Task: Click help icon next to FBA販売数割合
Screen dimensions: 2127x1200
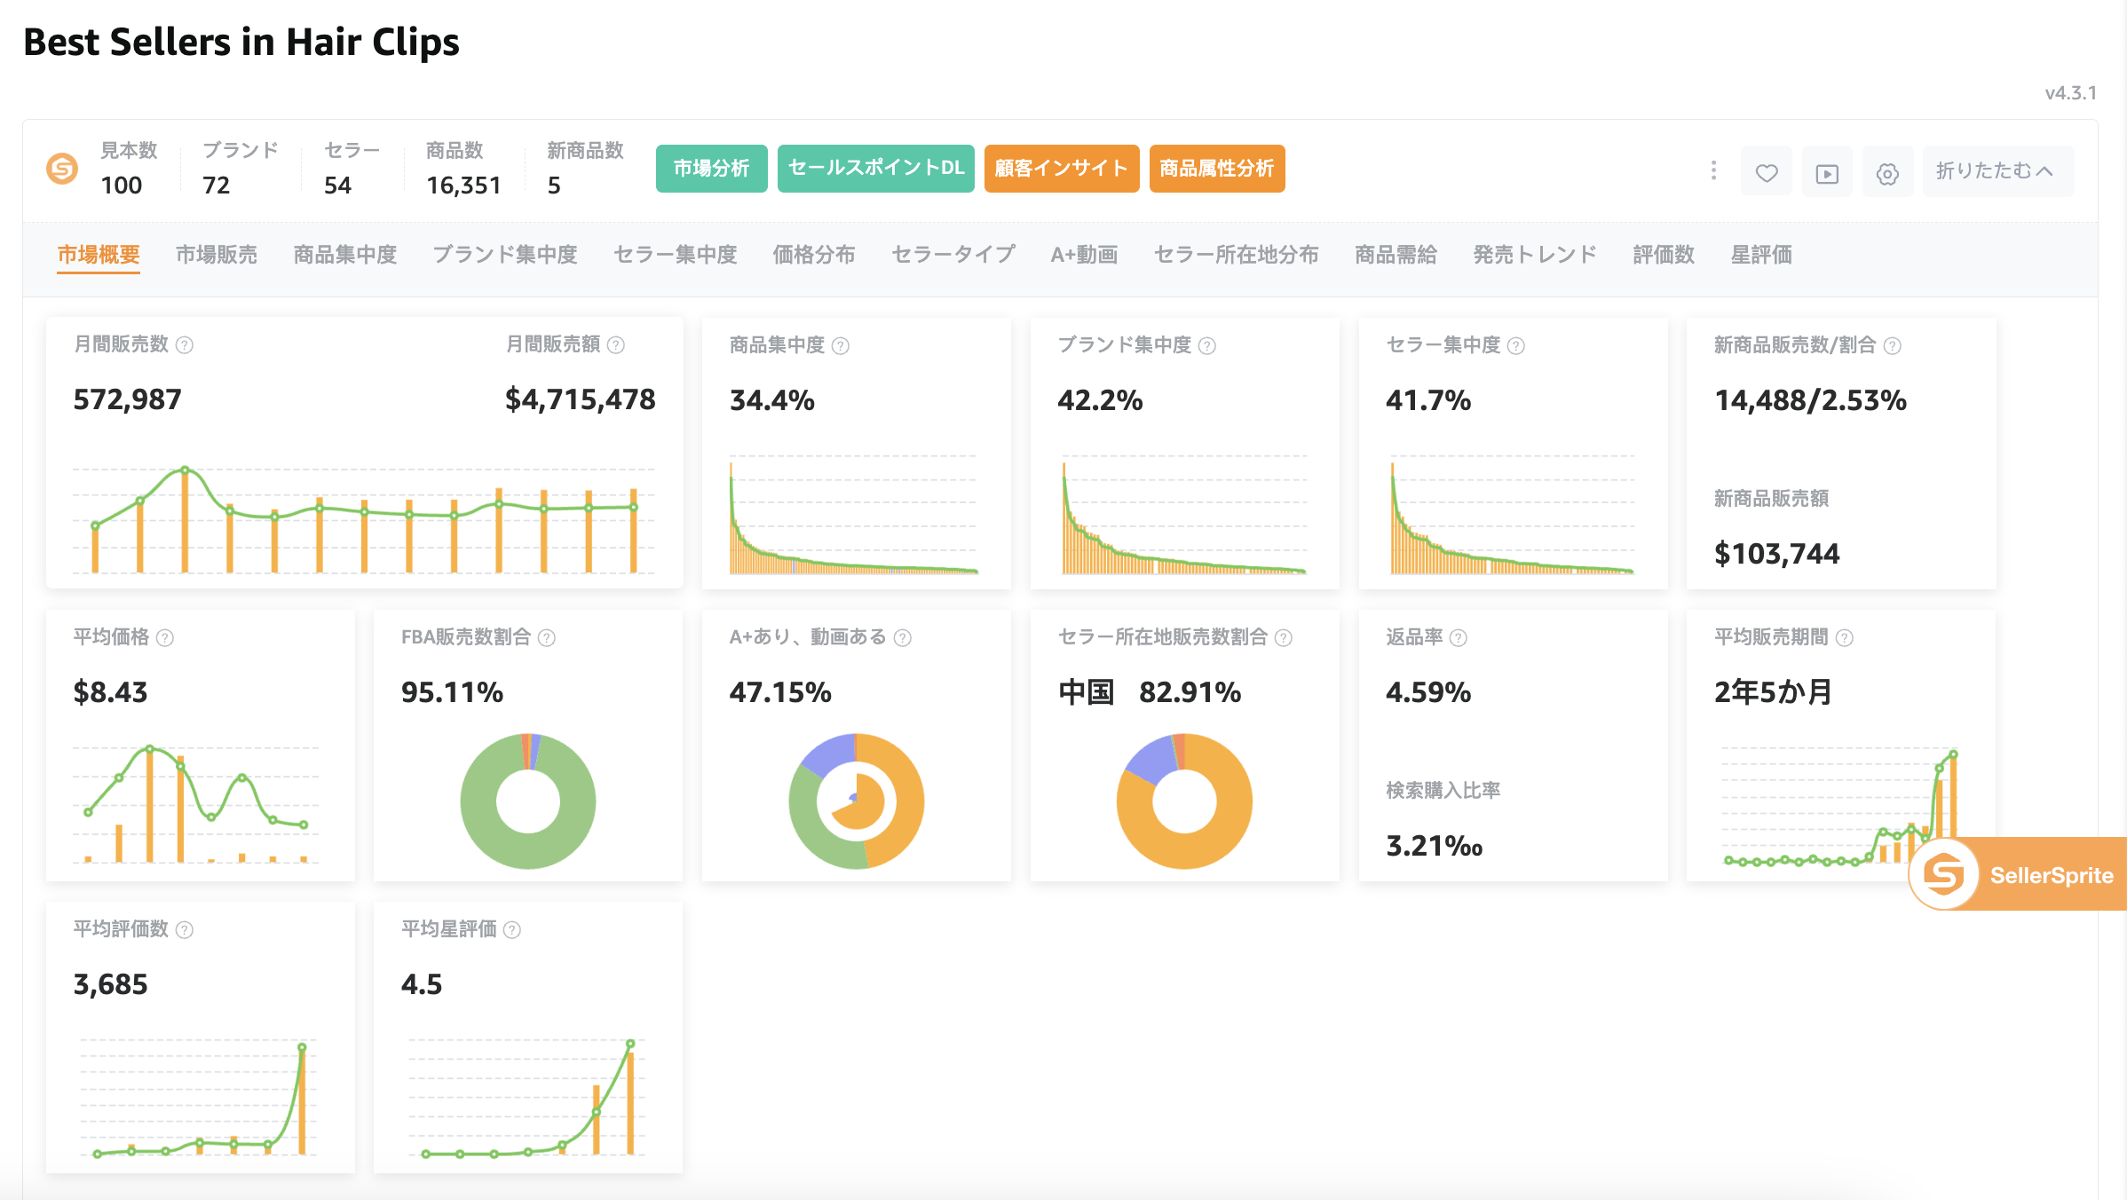Action: (547, 637)
